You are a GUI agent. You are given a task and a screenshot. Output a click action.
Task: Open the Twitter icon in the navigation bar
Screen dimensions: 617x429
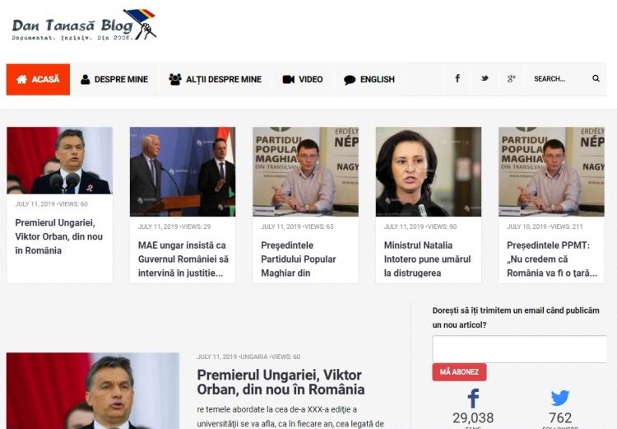click(x=485, y=79)
